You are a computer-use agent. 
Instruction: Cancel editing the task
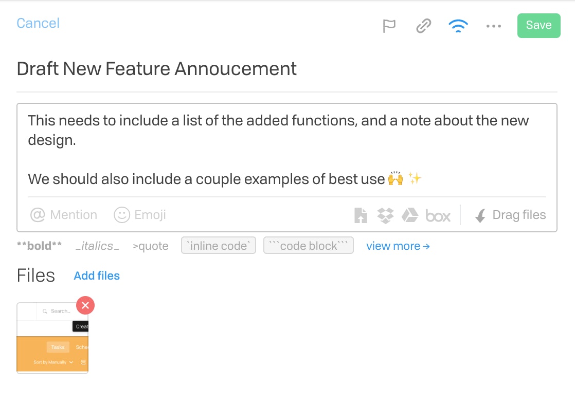tap(38, 23)
